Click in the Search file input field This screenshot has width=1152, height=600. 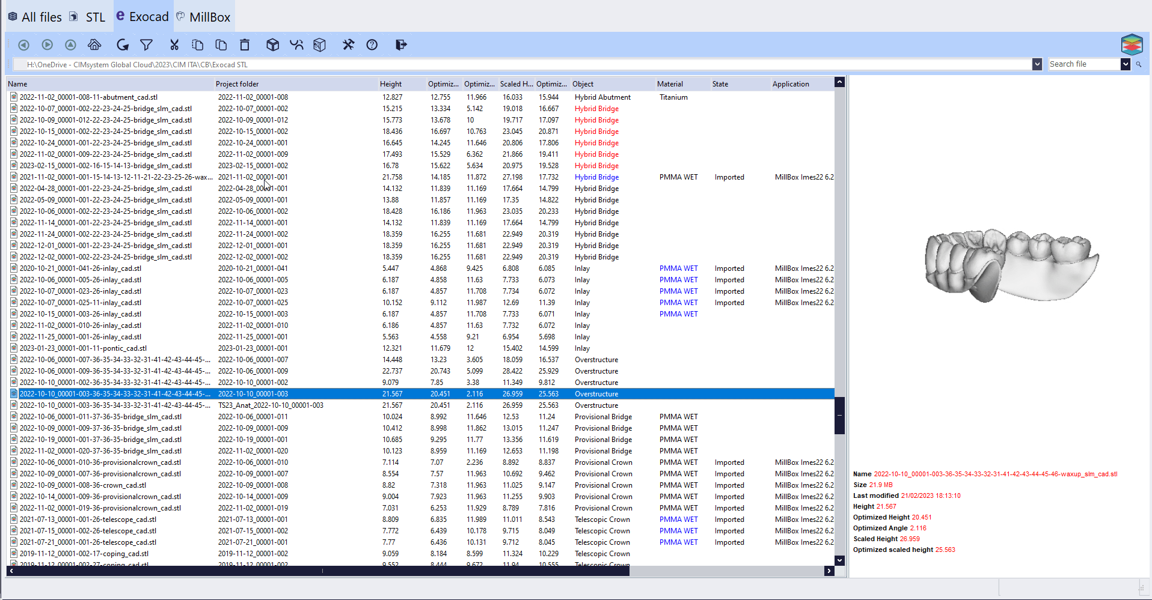1082,64
